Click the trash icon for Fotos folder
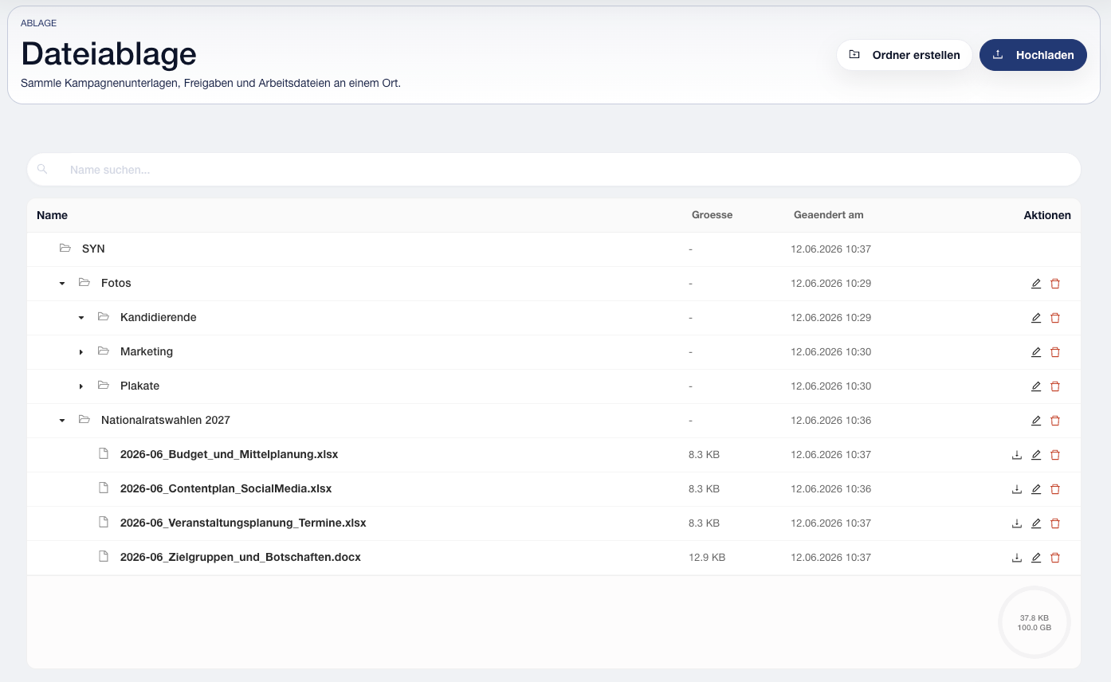Viewport: 1111px width, 682px height. [1055, 284]
